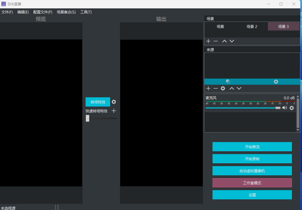
Task: Open the 场景集合(S) menu
Action: (66, 12)
